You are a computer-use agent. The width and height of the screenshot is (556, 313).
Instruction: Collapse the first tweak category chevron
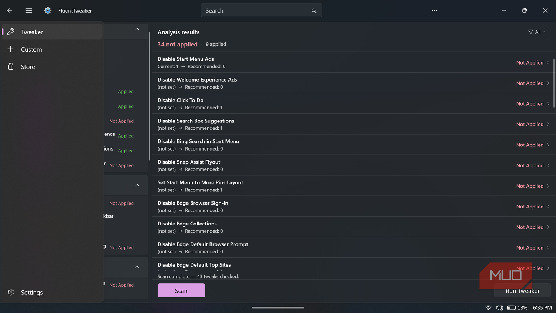137,29
